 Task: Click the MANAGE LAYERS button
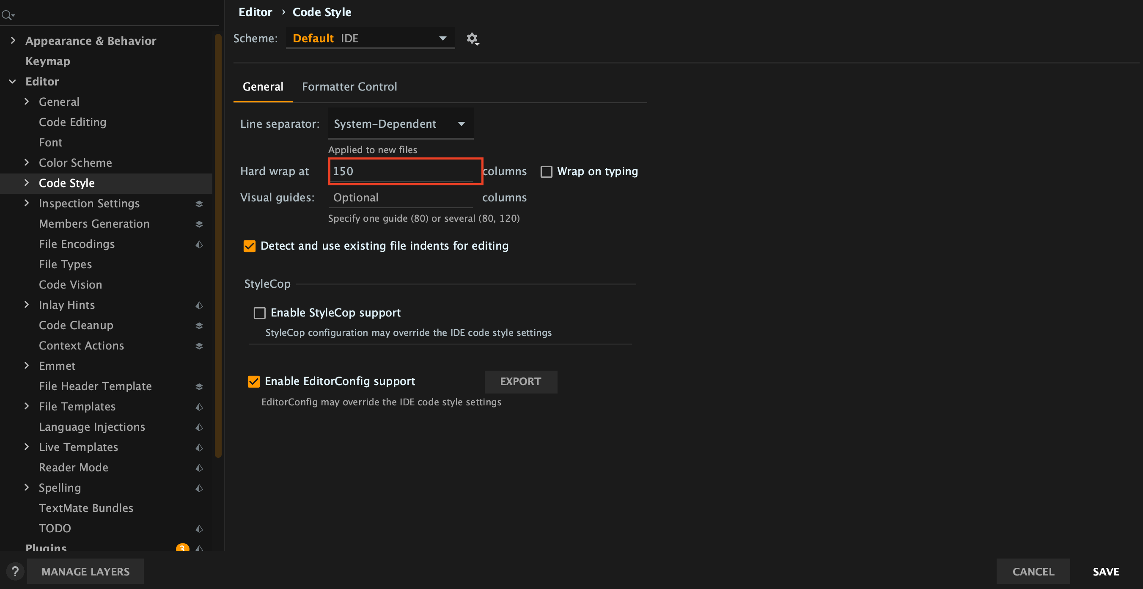tap(85, 571)
